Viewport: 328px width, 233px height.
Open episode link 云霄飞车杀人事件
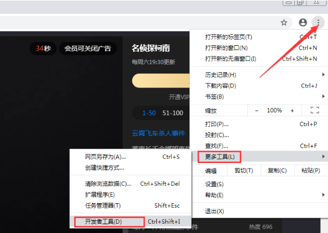(x=158, y=133)
